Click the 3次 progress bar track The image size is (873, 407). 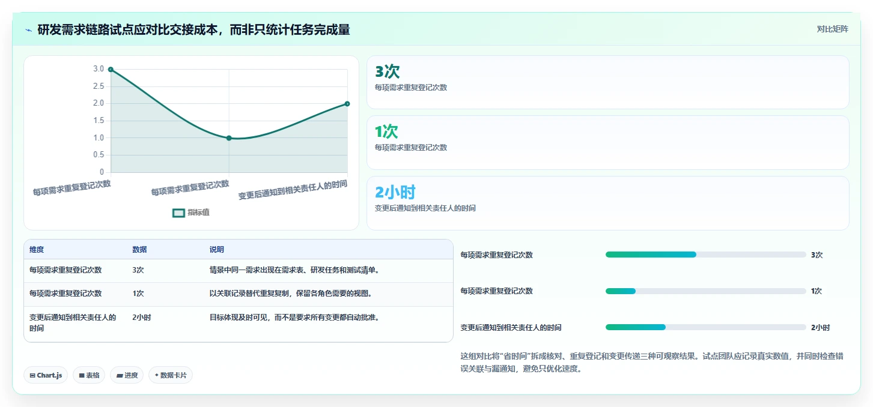pyautogui.click(x=705, y=255)
